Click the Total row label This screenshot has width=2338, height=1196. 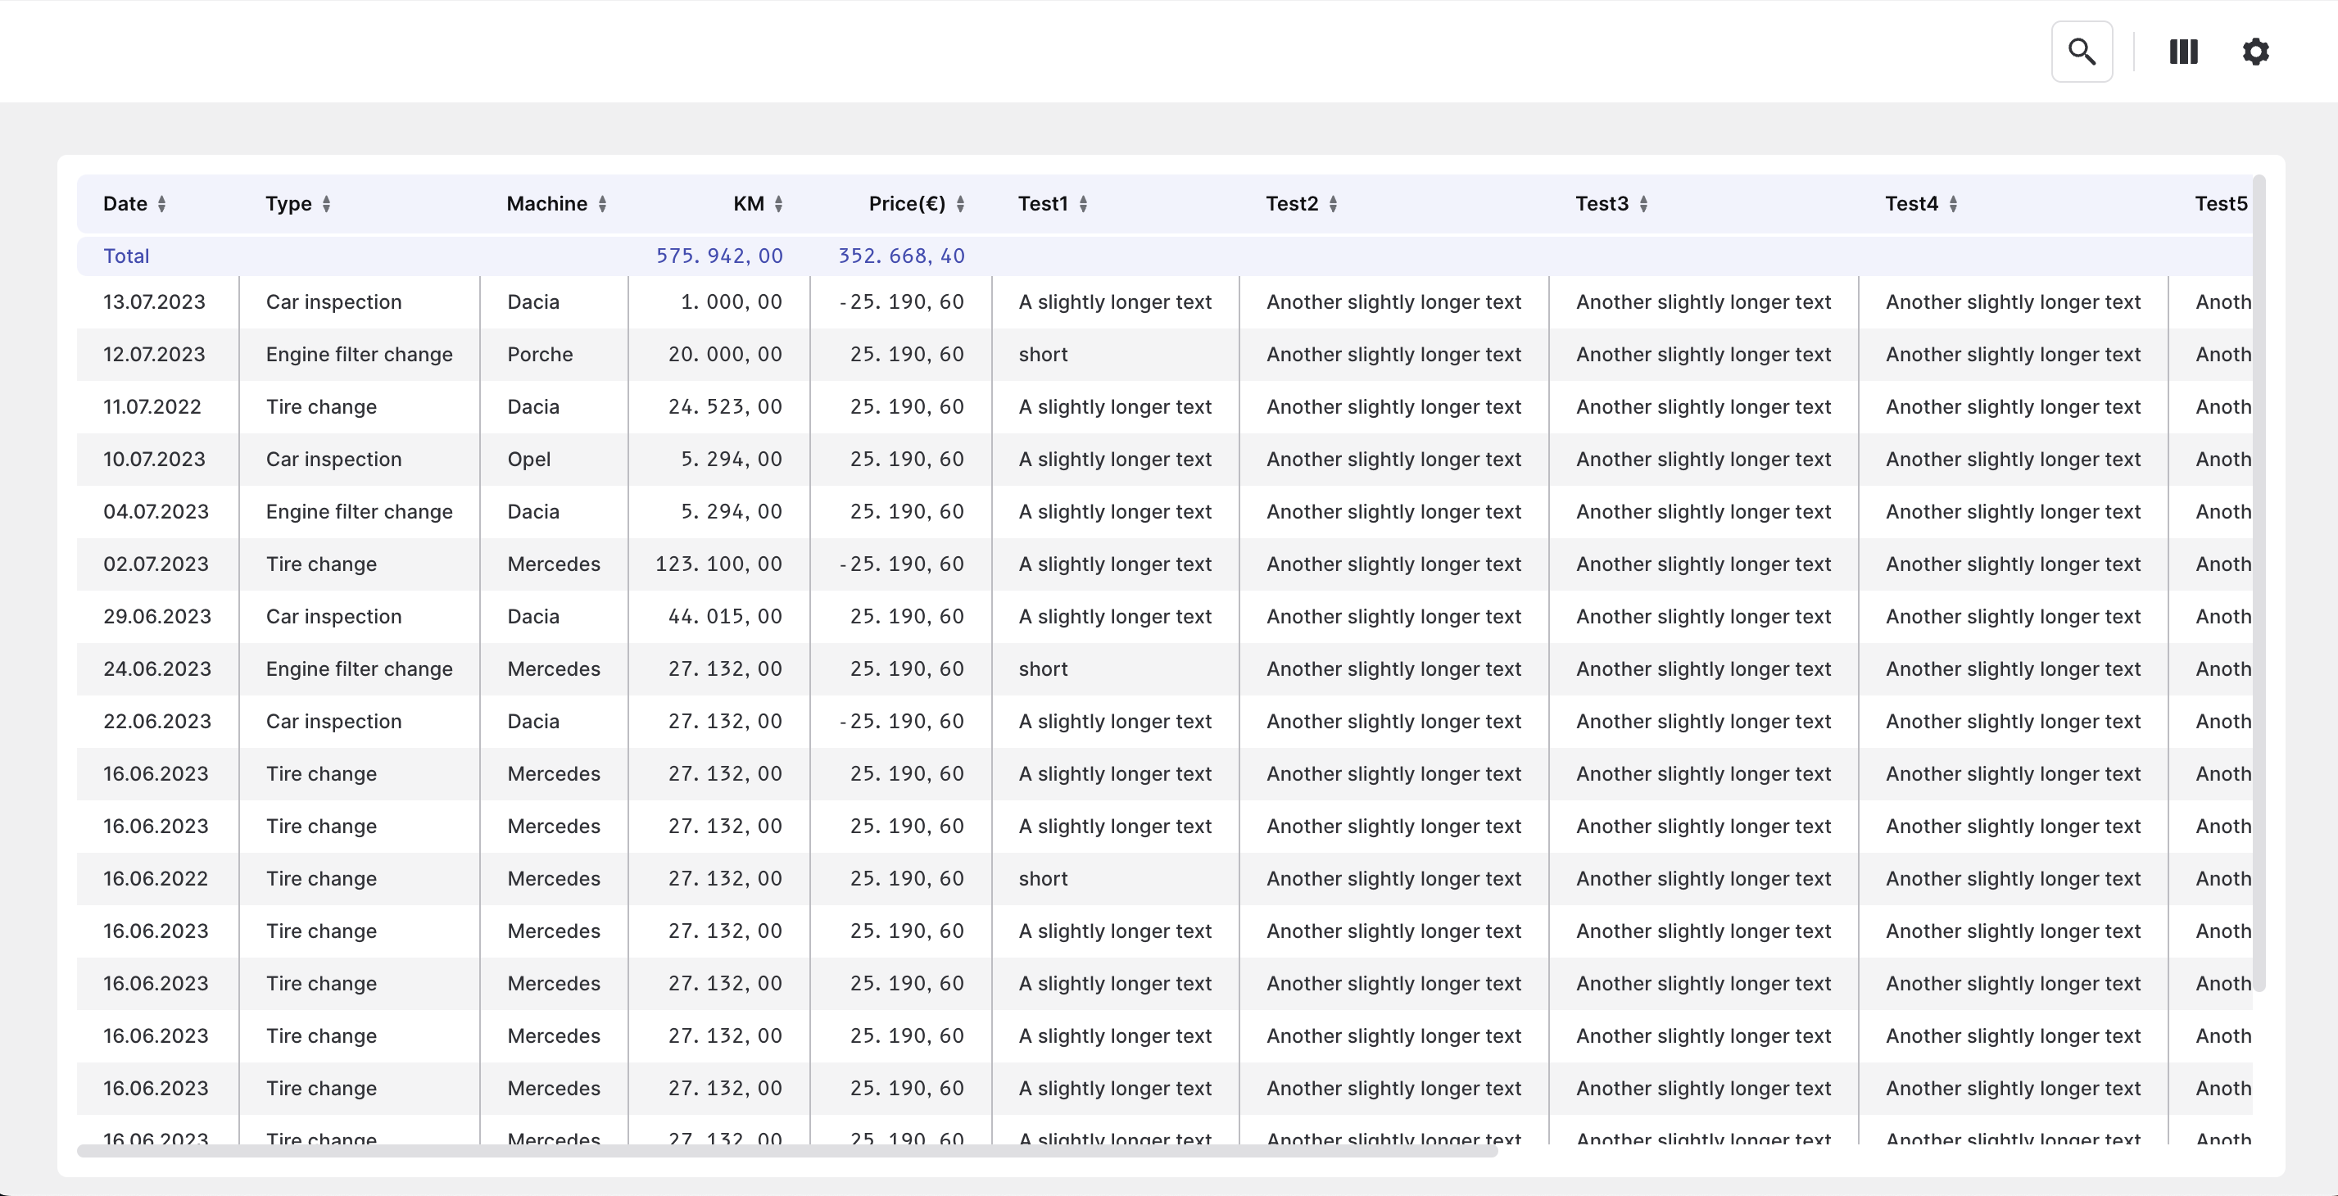coord(126,256)
